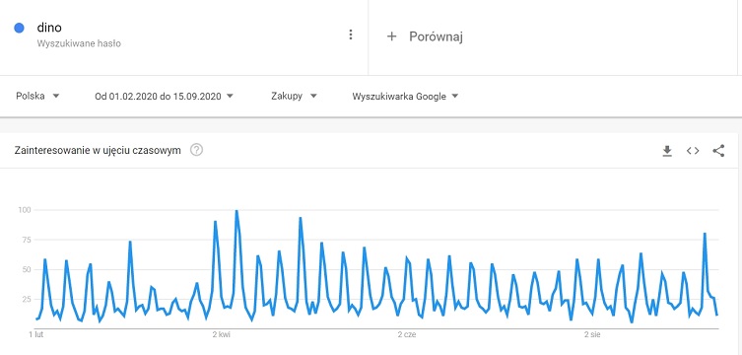This screenshot has width=742, height=355.
Task: Click the Zainteresowanie w ujęciu czasowym title
Action: pyautogui.click(x=98, y=151)
